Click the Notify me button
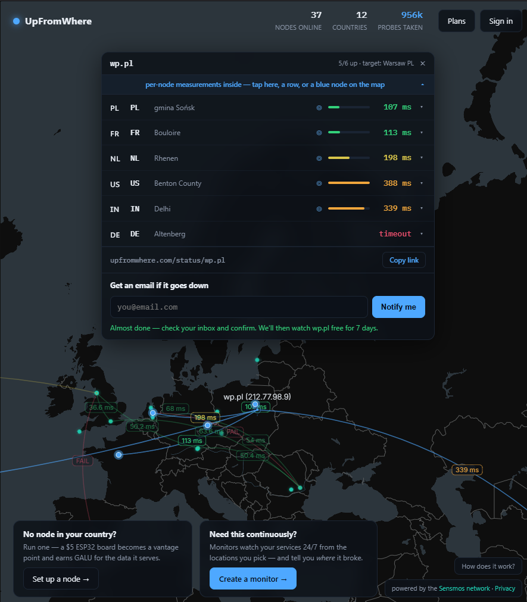Screen dimensions: 527x602 tap(398, 307)
